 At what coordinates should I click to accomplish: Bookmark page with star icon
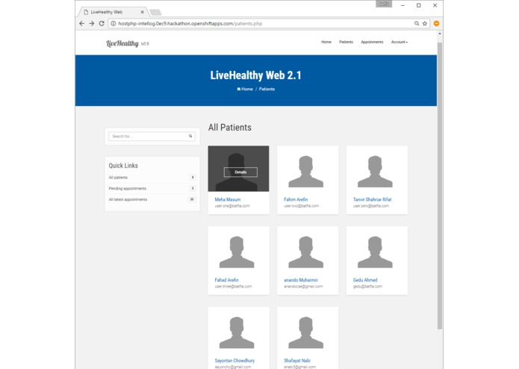click(x=425, y=23)
